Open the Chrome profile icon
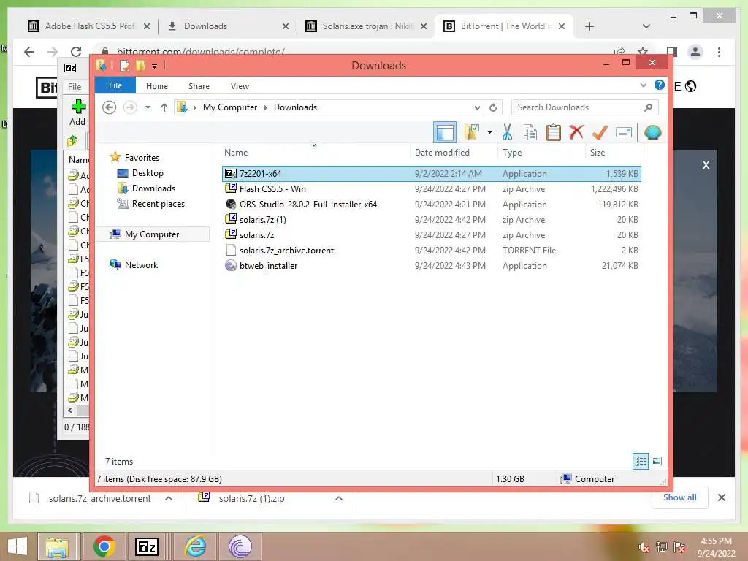 tap(695, 52)
